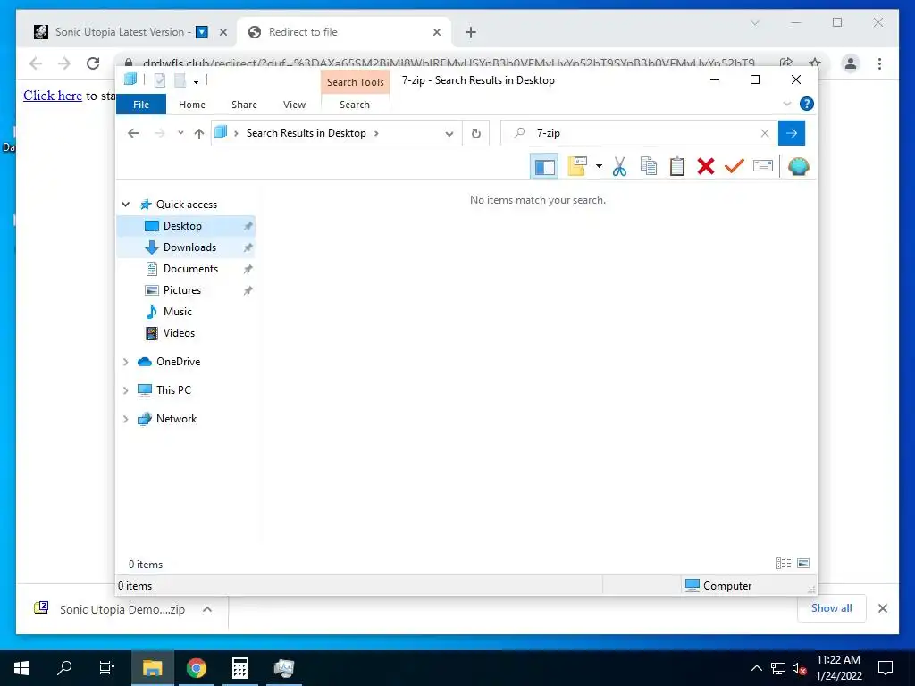Open the Windows Start menu
This screenshot has width=915, height=686.
pyautogui.click(x=21, y=668)
